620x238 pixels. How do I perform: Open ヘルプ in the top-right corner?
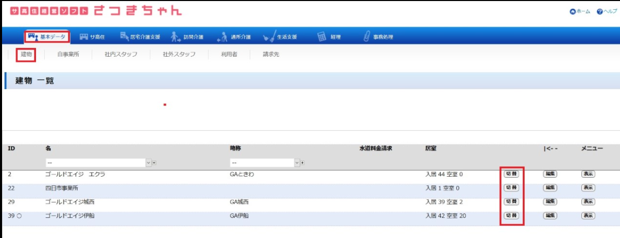(x=599, y=12)
